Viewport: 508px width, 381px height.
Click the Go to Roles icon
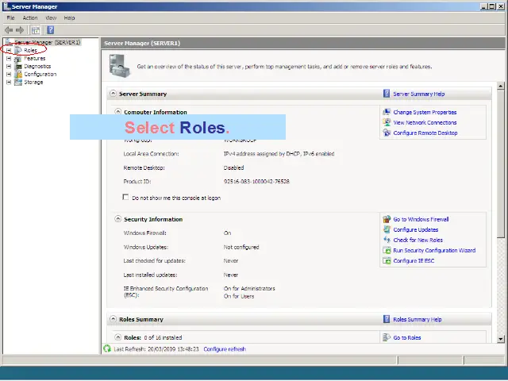click(x=387, y=337)
